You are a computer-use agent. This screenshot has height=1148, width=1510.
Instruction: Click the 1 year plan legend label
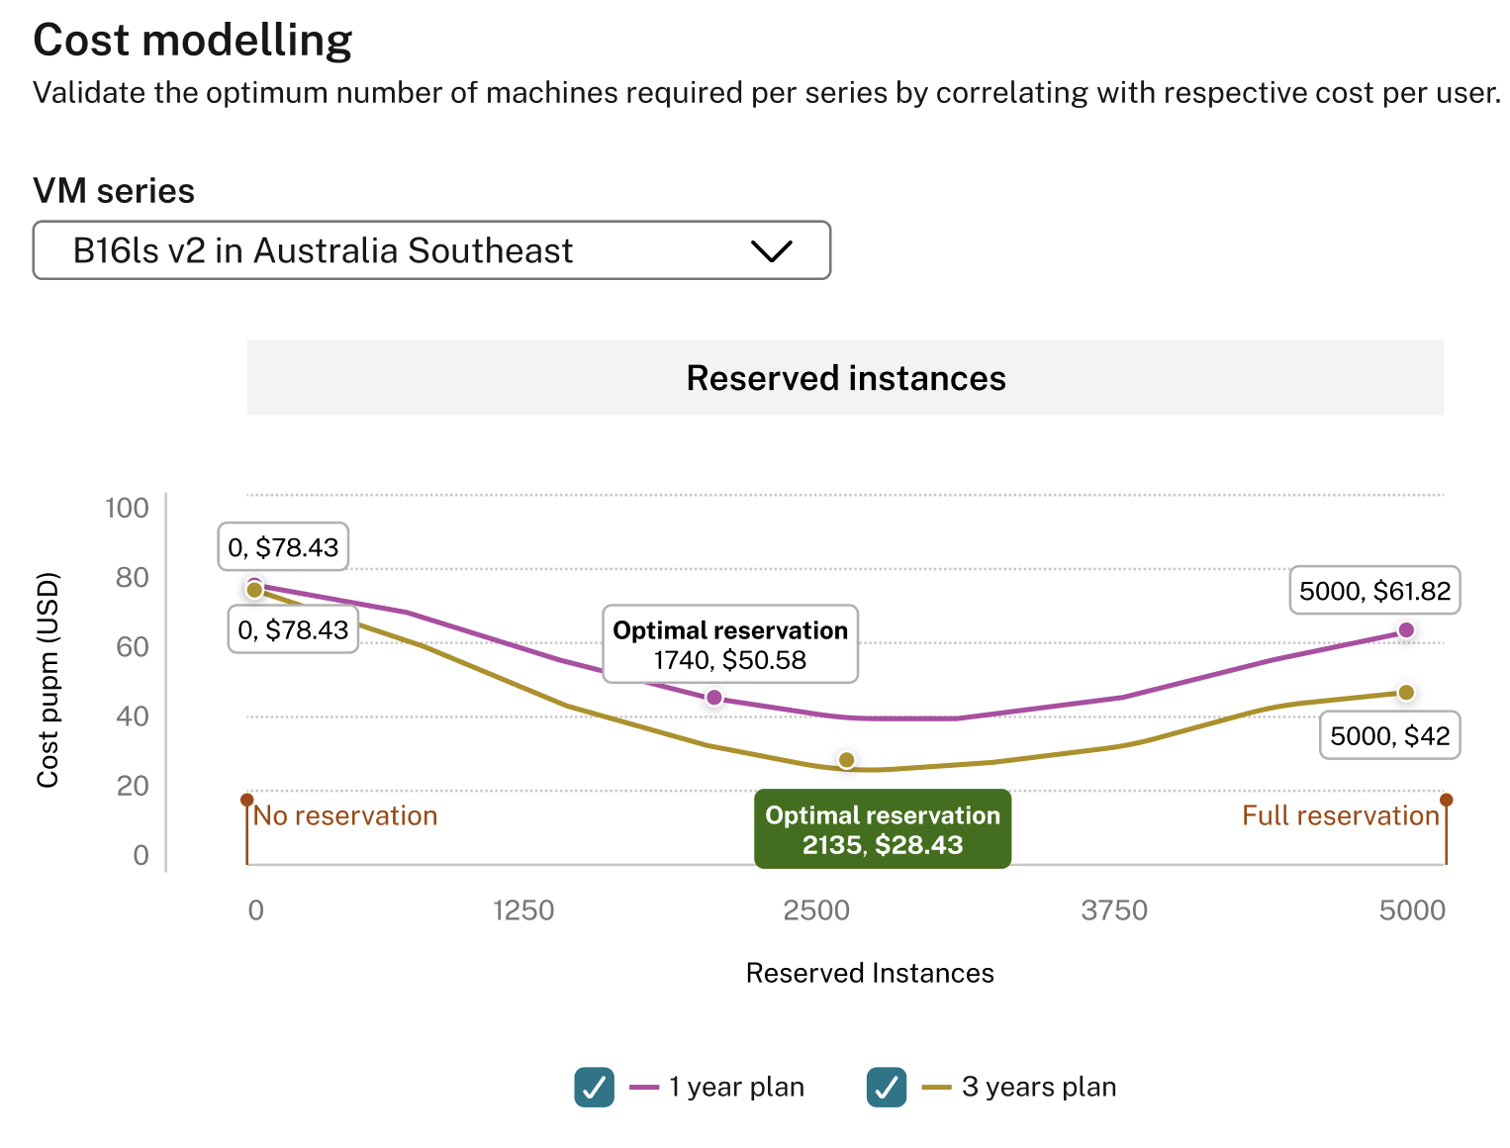point(736,1087)
